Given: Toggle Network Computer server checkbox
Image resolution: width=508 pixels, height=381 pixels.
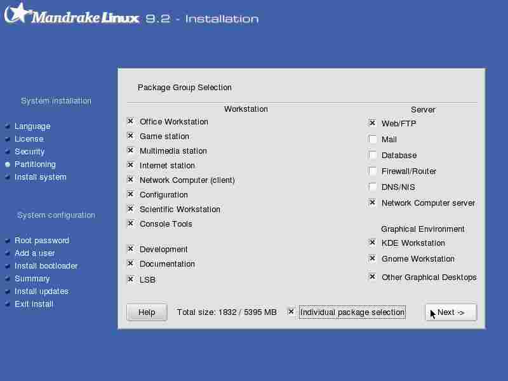Looking at the screenshot, I should pos(373,203).
